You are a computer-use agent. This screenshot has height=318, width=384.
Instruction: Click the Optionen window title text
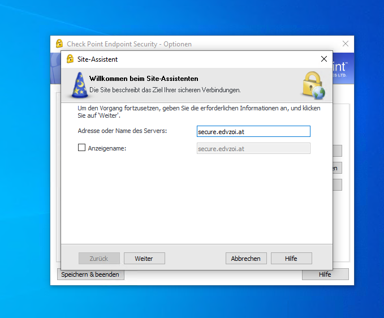129,44
